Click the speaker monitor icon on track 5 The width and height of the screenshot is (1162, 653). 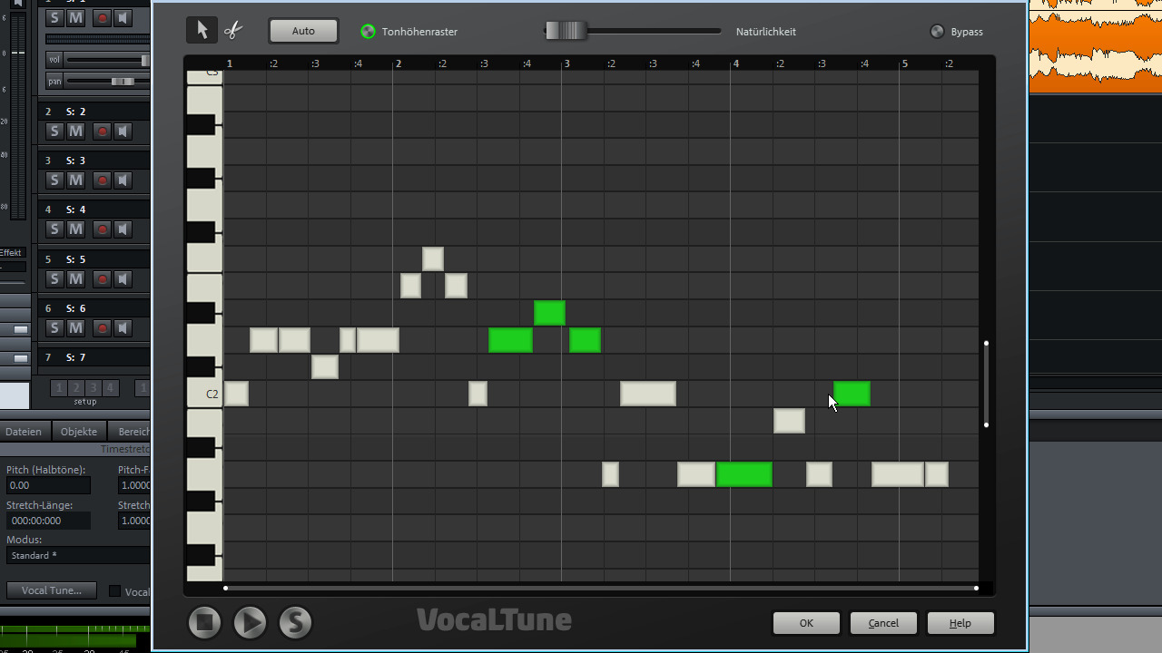point(123,279)
